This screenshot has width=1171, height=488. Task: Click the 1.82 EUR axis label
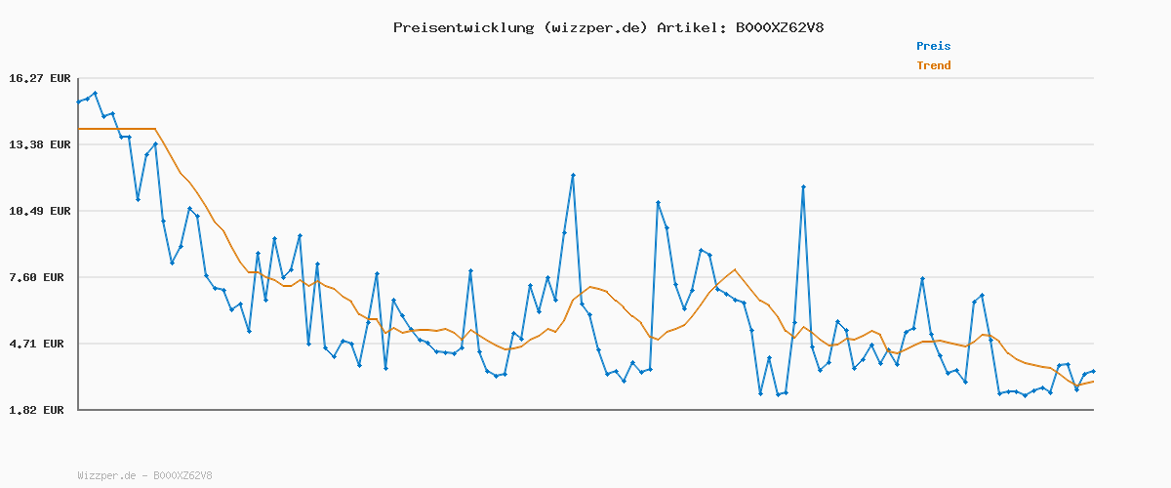[39, 410]
